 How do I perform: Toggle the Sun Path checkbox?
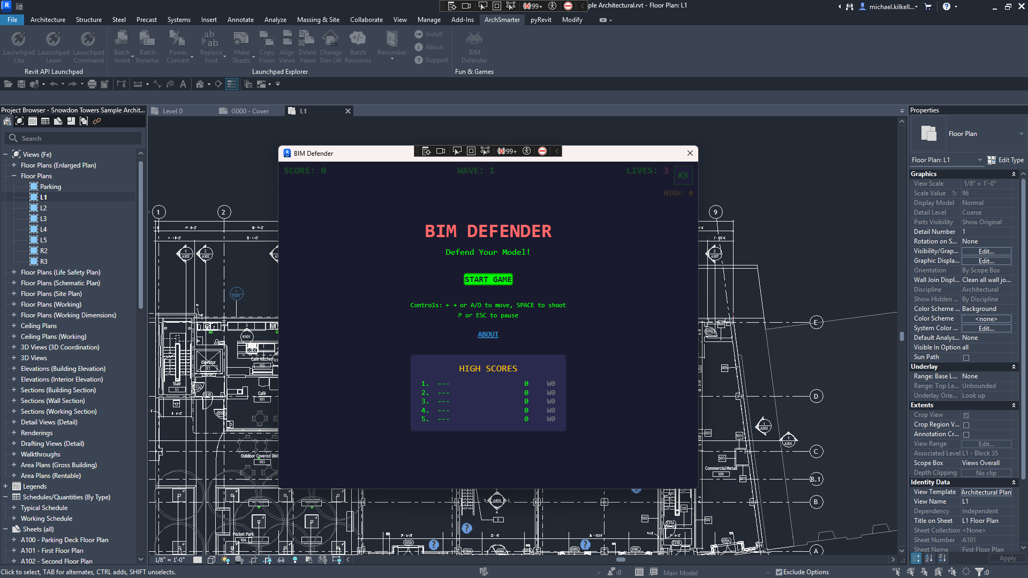tap(966, 358)
